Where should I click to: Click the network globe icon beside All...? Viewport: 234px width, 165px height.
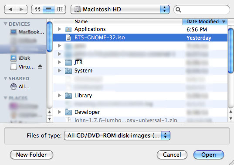point(14,86)
